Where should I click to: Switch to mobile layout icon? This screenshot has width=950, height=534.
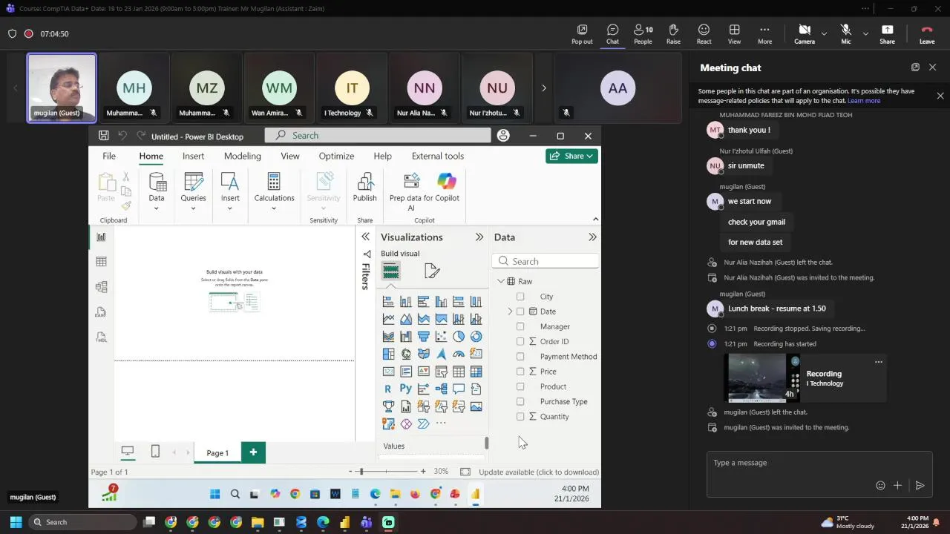coord(155,452)
